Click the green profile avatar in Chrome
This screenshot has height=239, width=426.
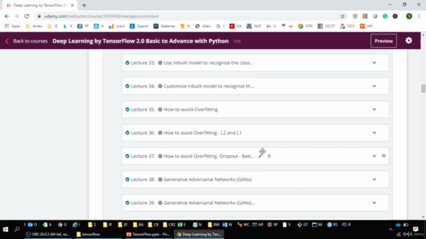(x=409, y=16)
